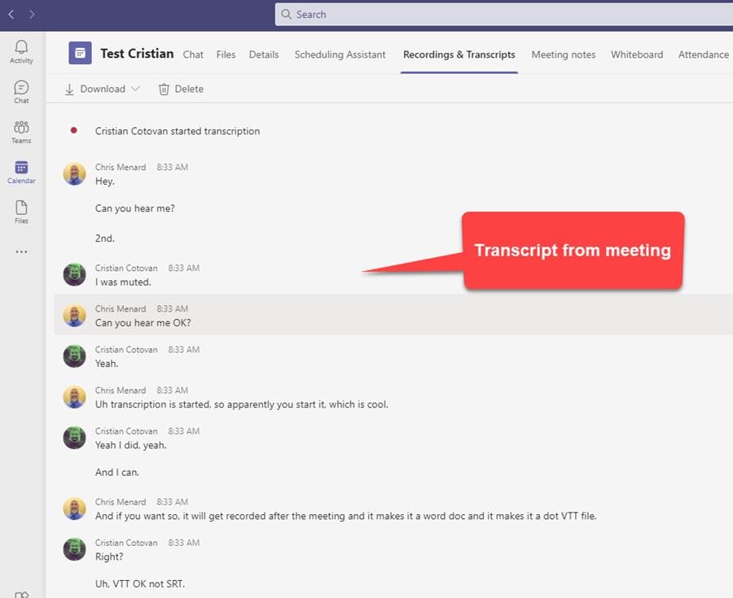
Task: View the Attendance tab
Action: tap(702, 55)
